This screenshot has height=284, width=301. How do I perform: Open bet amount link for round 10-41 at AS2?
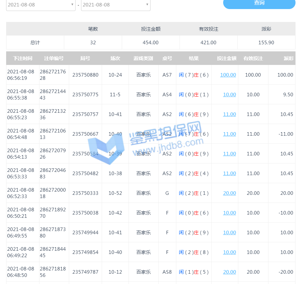click(229, 114)
